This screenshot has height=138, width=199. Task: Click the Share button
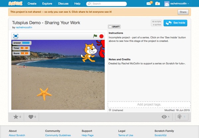click(x=183, y=12)
